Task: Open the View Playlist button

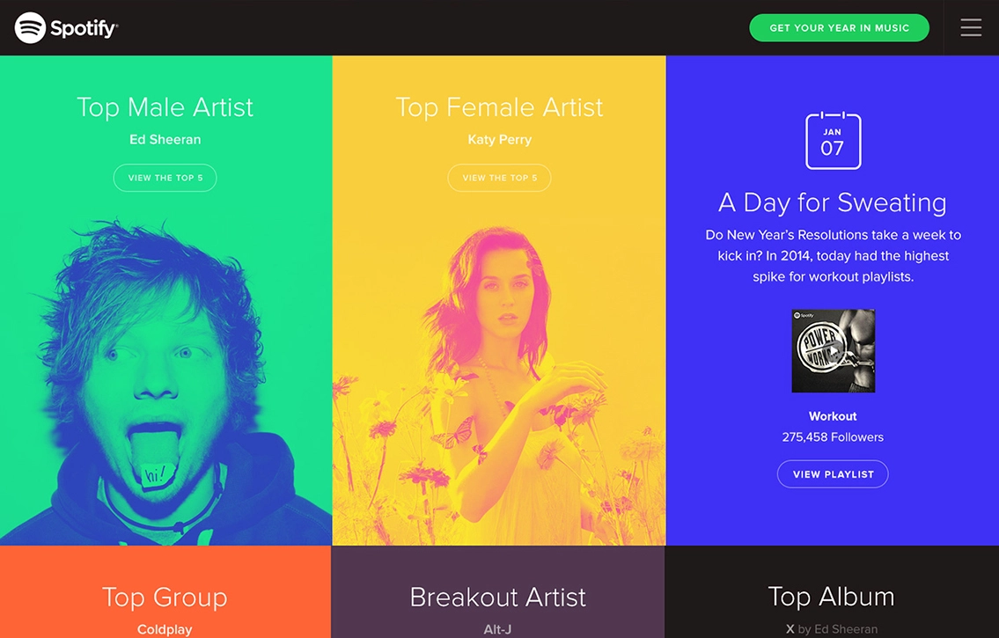Action: pos(833,474)
